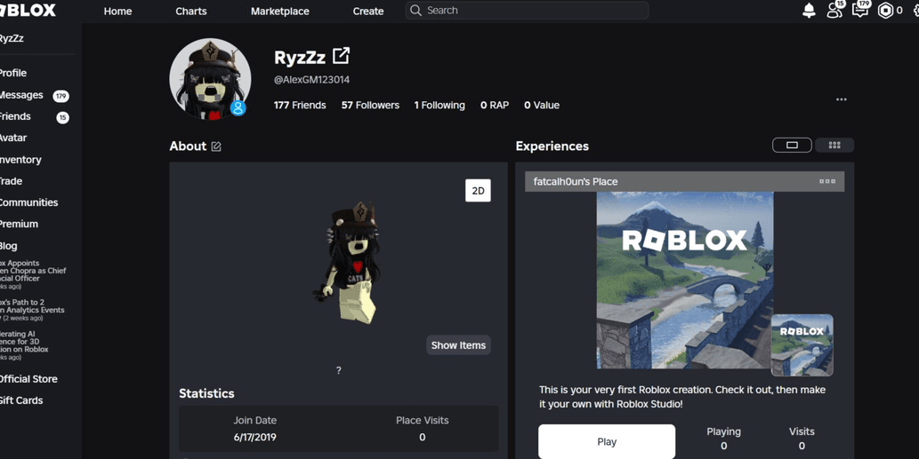Viewport: 919px width, 459px height.
Task: Focus the Search input field
Action: (527, 11)
